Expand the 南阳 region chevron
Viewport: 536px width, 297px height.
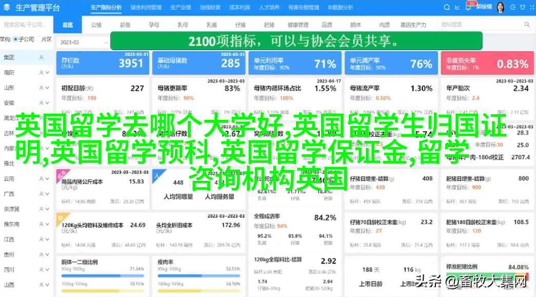47,73
